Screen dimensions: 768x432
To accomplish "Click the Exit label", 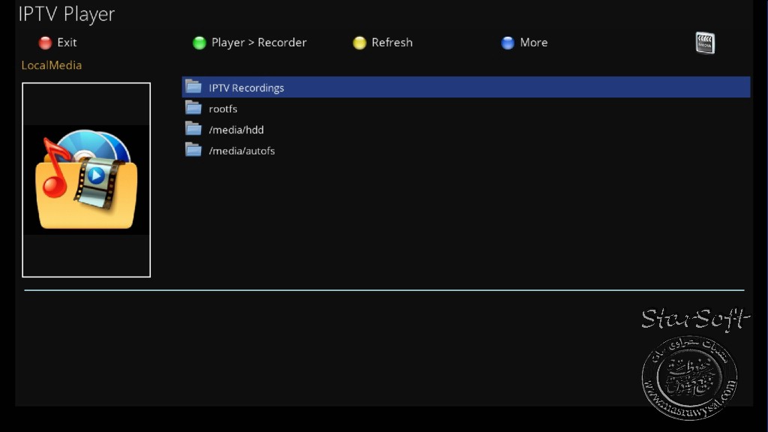I will 67,43.
